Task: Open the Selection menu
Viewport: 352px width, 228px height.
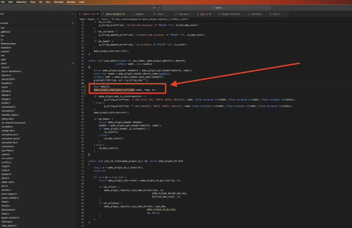Action: pos(22,2)
